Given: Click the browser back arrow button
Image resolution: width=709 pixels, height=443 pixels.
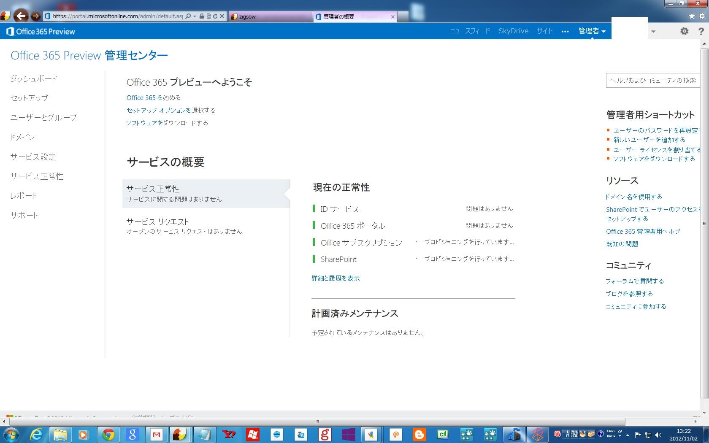Looking at the screenshot, I should 21,16.
